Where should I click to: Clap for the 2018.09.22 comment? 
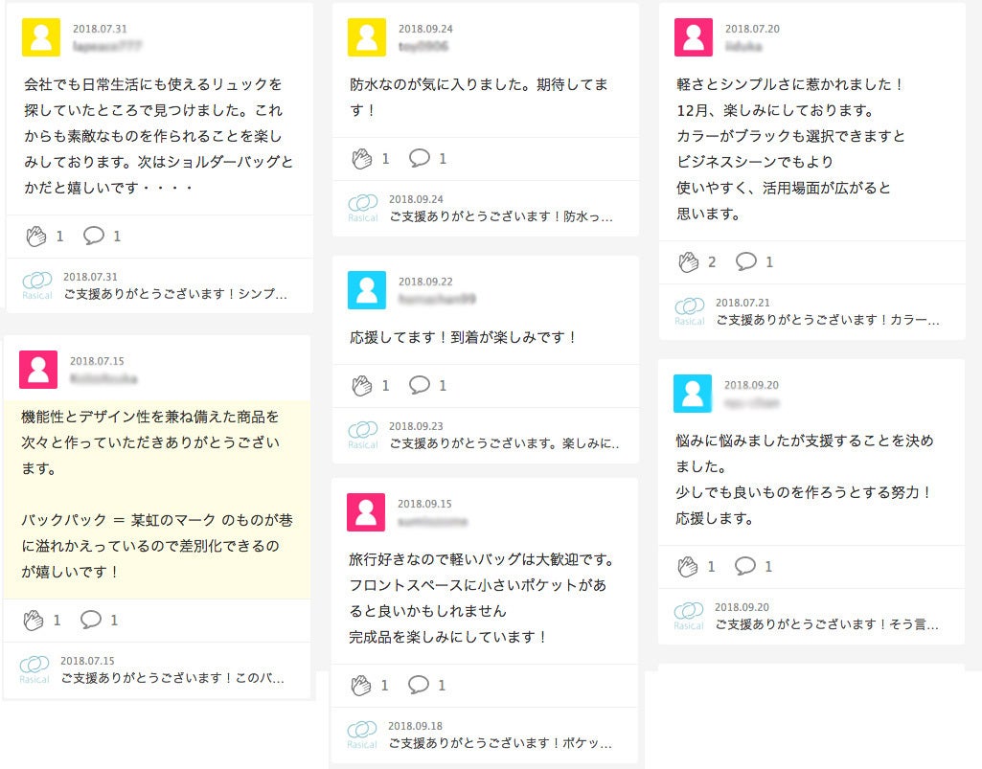point(362,385)
